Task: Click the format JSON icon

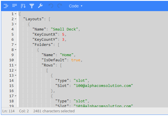Action: [6, 6]
